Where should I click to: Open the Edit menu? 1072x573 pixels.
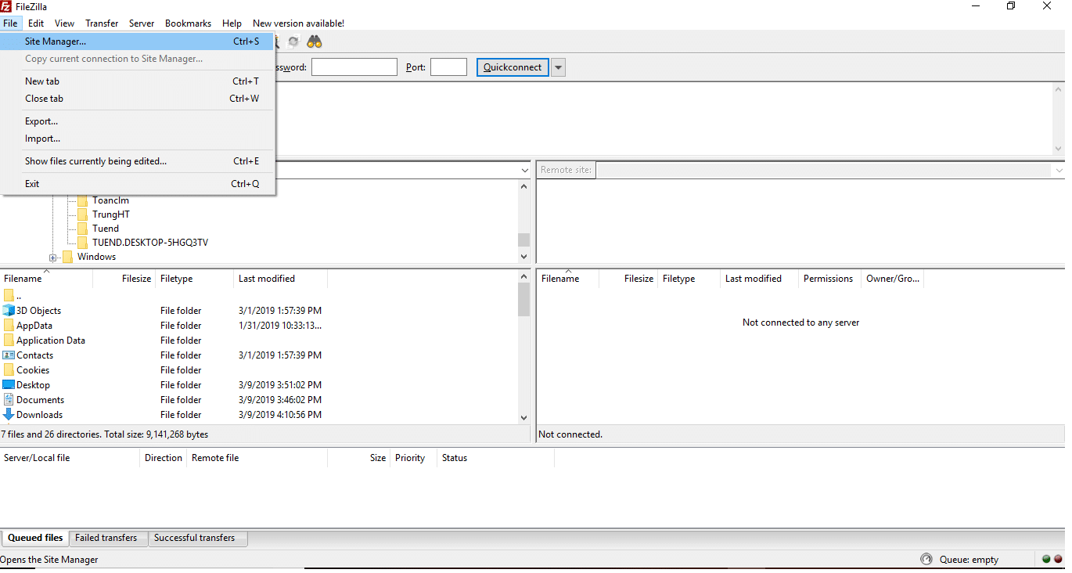pos(36,23)
